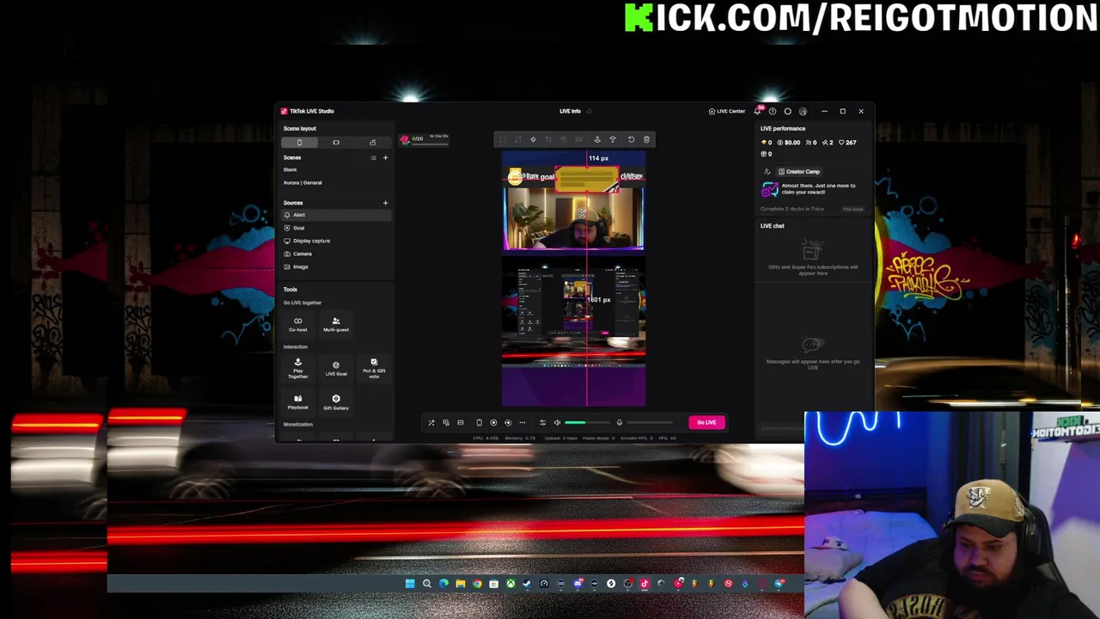
Task: Open Windows taskbar search
Action: 427,584
